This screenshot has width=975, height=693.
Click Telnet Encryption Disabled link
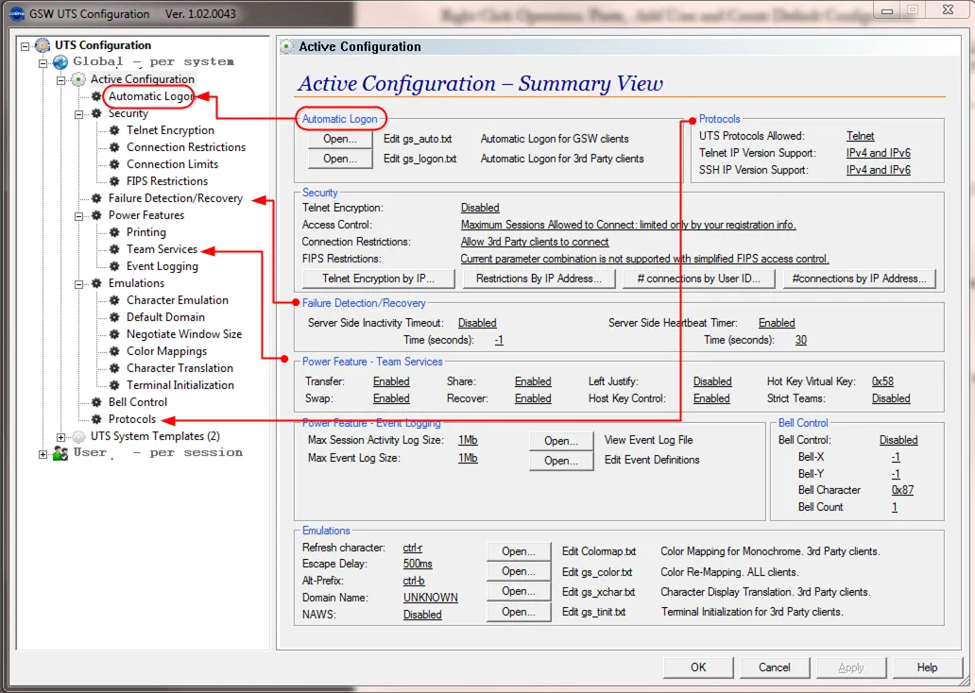click(x=480, y=208)
